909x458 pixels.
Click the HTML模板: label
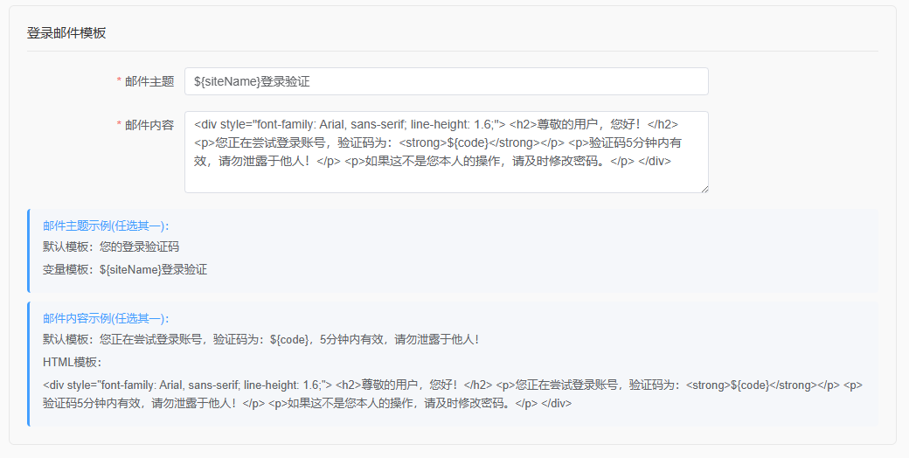click(72, 362)
